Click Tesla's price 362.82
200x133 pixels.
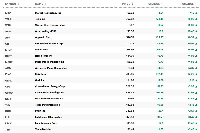pyautogui.click(x=130, y=19)
